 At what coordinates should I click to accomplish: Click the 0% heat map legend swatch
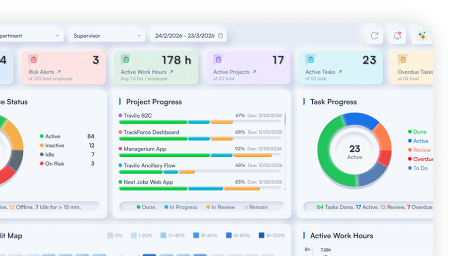110,235
